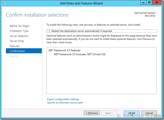Viewport: 164px width, 120px height.
Task: Go to the Before You Begin step
Action: coord(20,26)
